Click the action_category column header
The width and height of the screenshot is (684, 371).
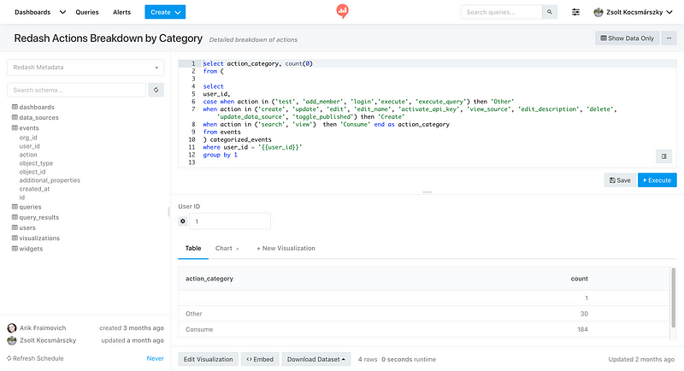point(209,279)
